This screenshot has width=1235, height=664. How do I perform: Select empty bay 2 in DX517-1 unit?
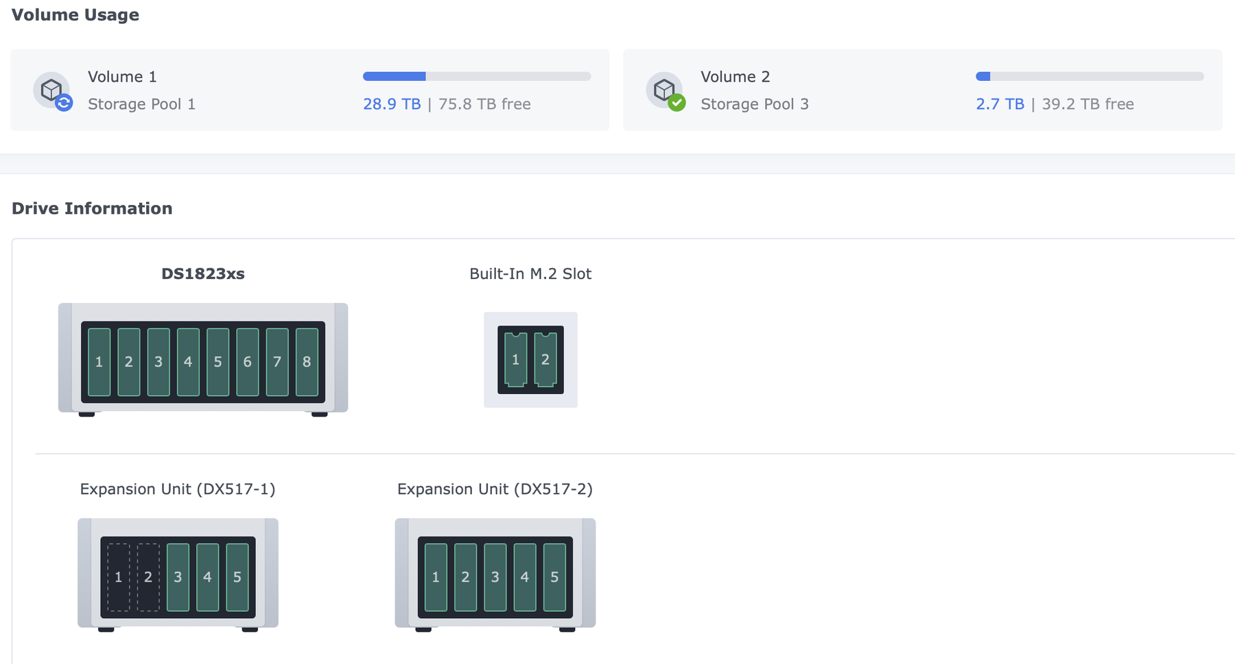click(148, 577)
